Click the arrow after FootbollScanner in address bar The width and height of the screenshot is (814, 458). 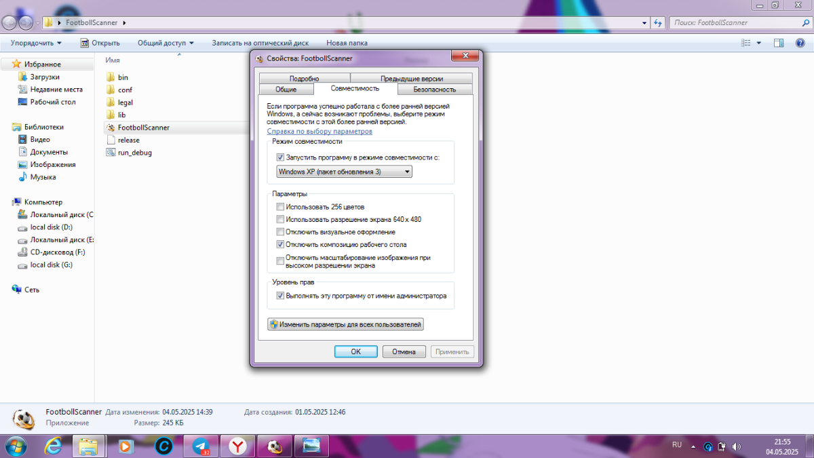124,22
